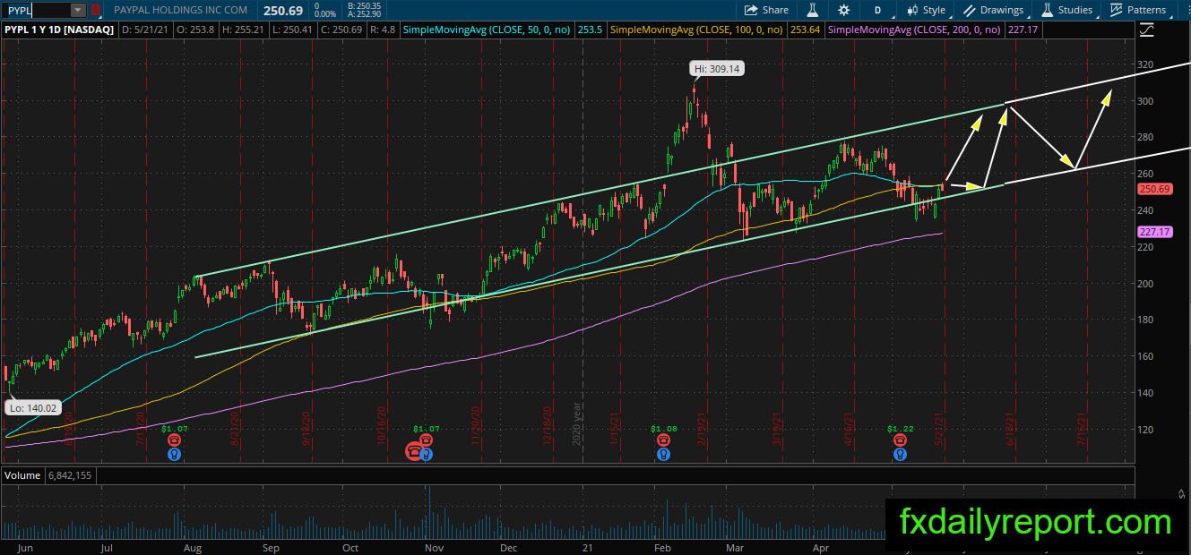Screen dimensions: 1191x555
Task: Click the red 250.69 price axis tag
Action: click(x=1155, y=189)
